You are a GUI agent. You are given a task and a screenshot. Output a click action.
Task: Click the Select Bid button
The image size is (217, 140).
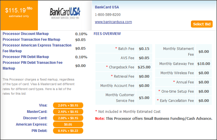[x=202, y=24]
